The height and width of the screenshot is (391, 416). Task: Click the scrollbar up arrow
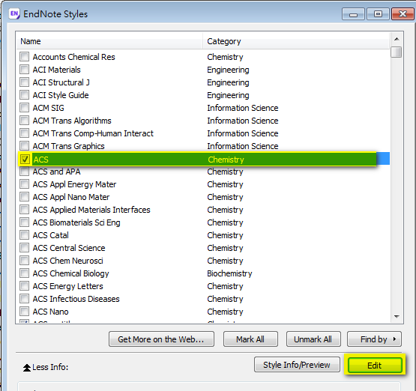[397, 39]
